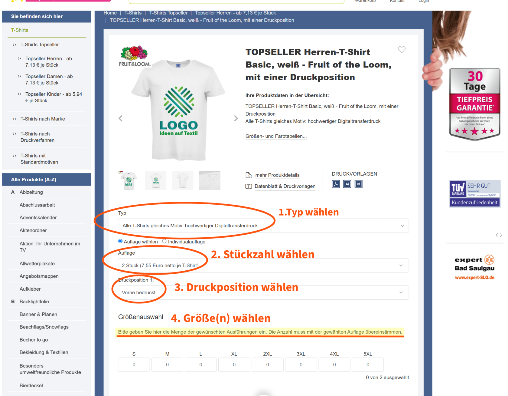Viewport: 508px width, 396px height.
Task: Select second thumbnail with small logo shirt
Action: pyautogui.click(x=156, y=180)
